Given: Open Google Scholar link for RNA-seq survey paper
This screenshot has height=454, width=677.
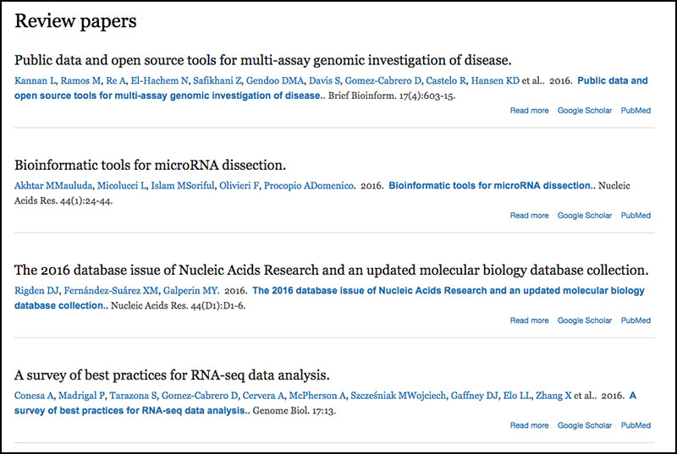Looking at the screenshot, I should coord(584,425).
